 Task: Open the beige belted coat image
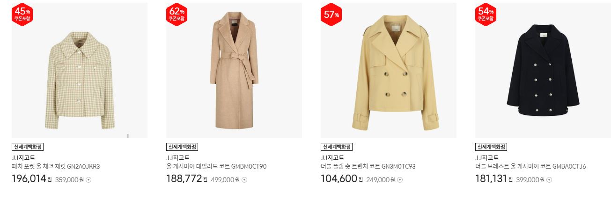click(x=234, y=71)
